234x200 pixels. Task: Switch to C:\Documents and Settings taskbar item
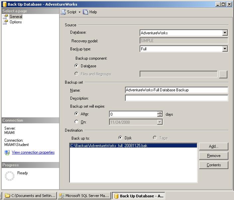tap(30, 196)
